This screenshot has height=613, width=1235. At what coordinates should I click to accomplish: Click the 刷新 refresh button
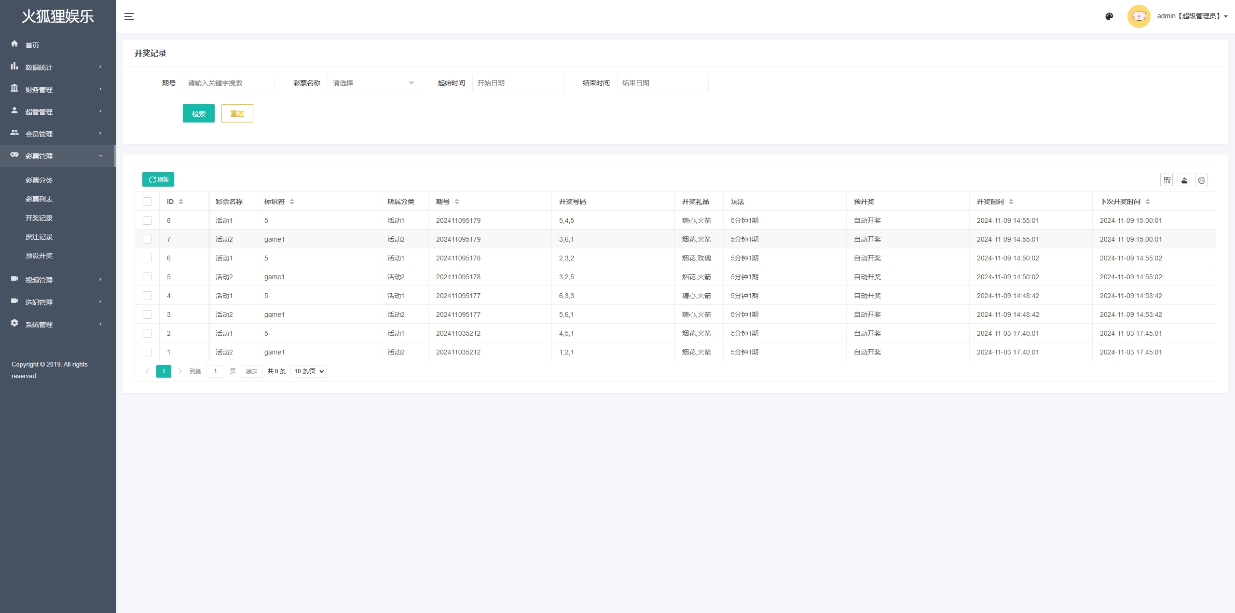[158, 179]
